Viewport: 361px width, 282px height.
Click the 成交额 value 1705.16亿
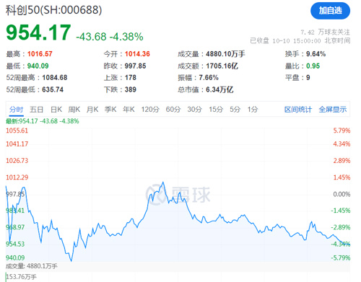222,66
